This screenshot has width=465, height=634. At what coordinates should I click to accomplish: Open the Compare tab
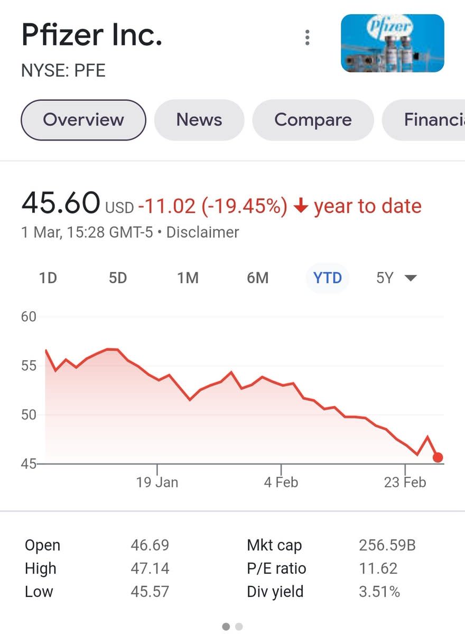[313, 120]
